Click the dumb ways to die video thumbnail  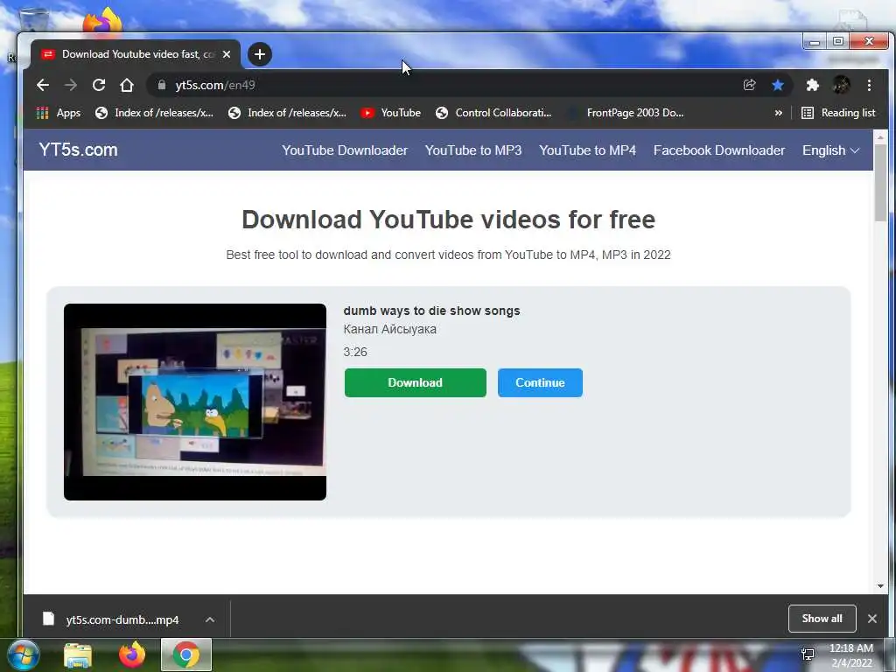pos(195,402)
